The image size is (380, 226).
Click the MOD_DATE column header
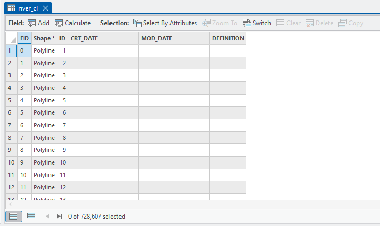(x=174, y=38)
